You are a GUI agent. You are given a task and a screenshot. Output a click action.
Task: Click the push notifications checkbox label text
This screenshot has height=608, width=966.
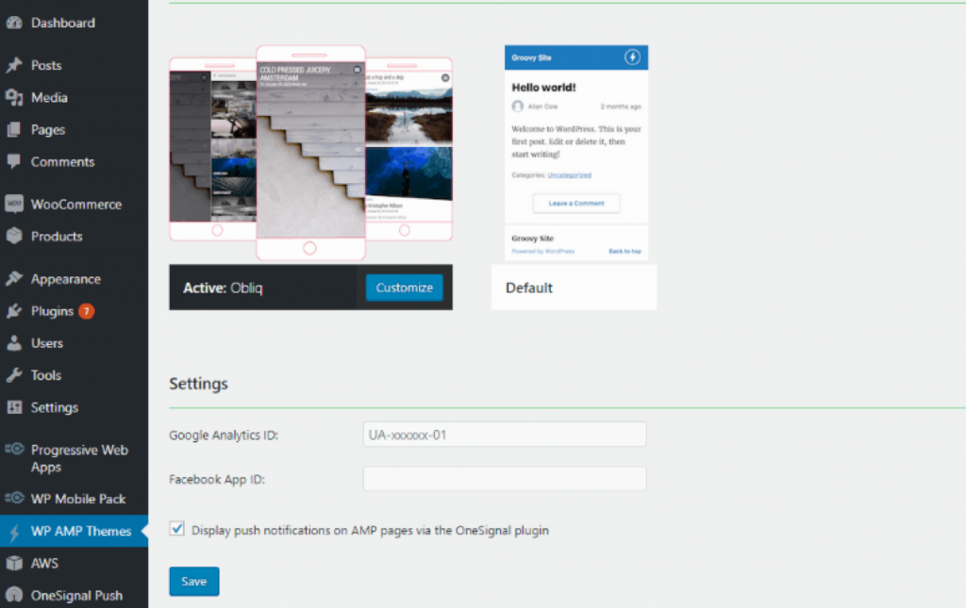[x=370, y=531]
